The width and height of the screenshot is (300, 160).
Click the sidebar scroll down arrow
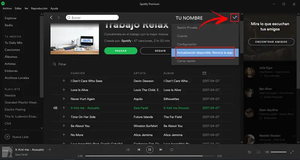(42, 128)
